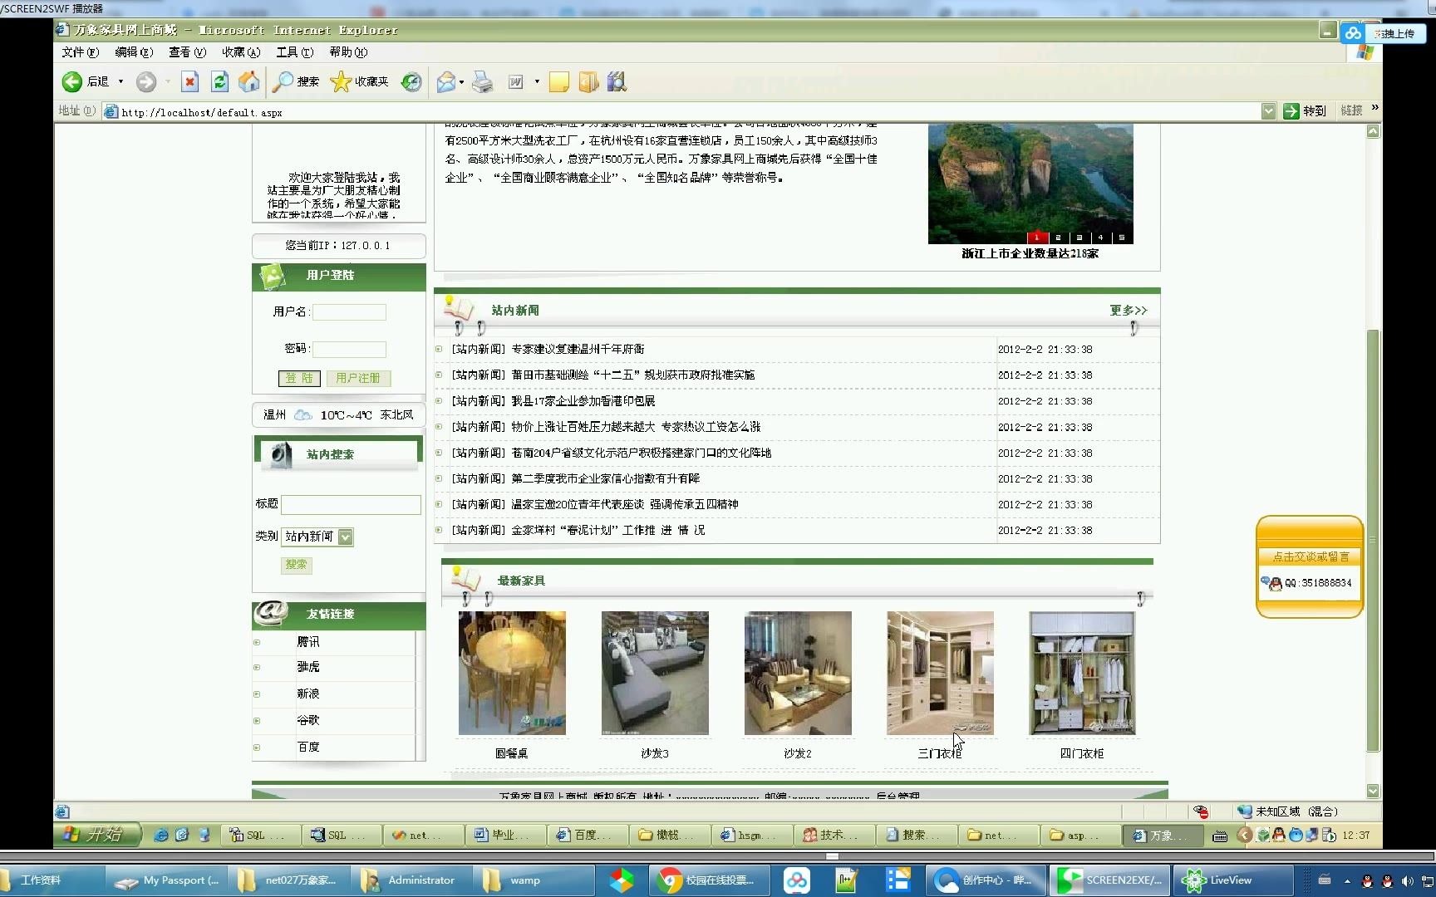The image size is (1436, 897).
Task: Open the Mail button dropdown arrow
Action: click(x=461, y=81)
